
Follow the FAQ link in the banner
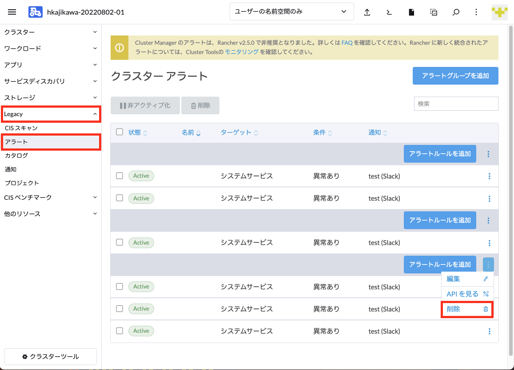tap(347, 43)
